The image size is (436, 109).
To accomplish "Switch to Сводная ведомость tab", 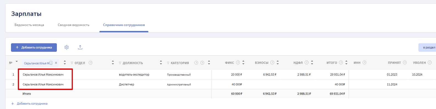I will point(74,25).
